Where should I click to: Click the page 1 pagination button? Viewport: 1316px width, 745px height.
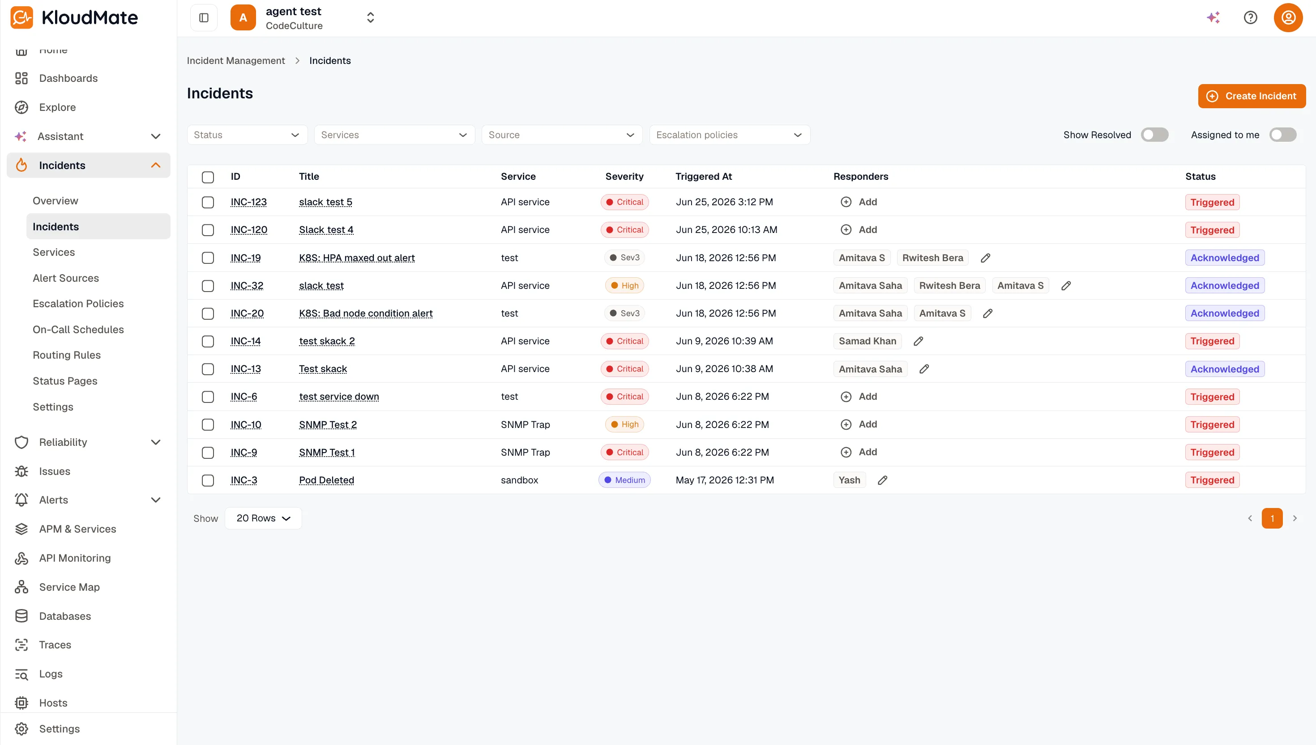pyautogui.click(x=1272, y=518)
